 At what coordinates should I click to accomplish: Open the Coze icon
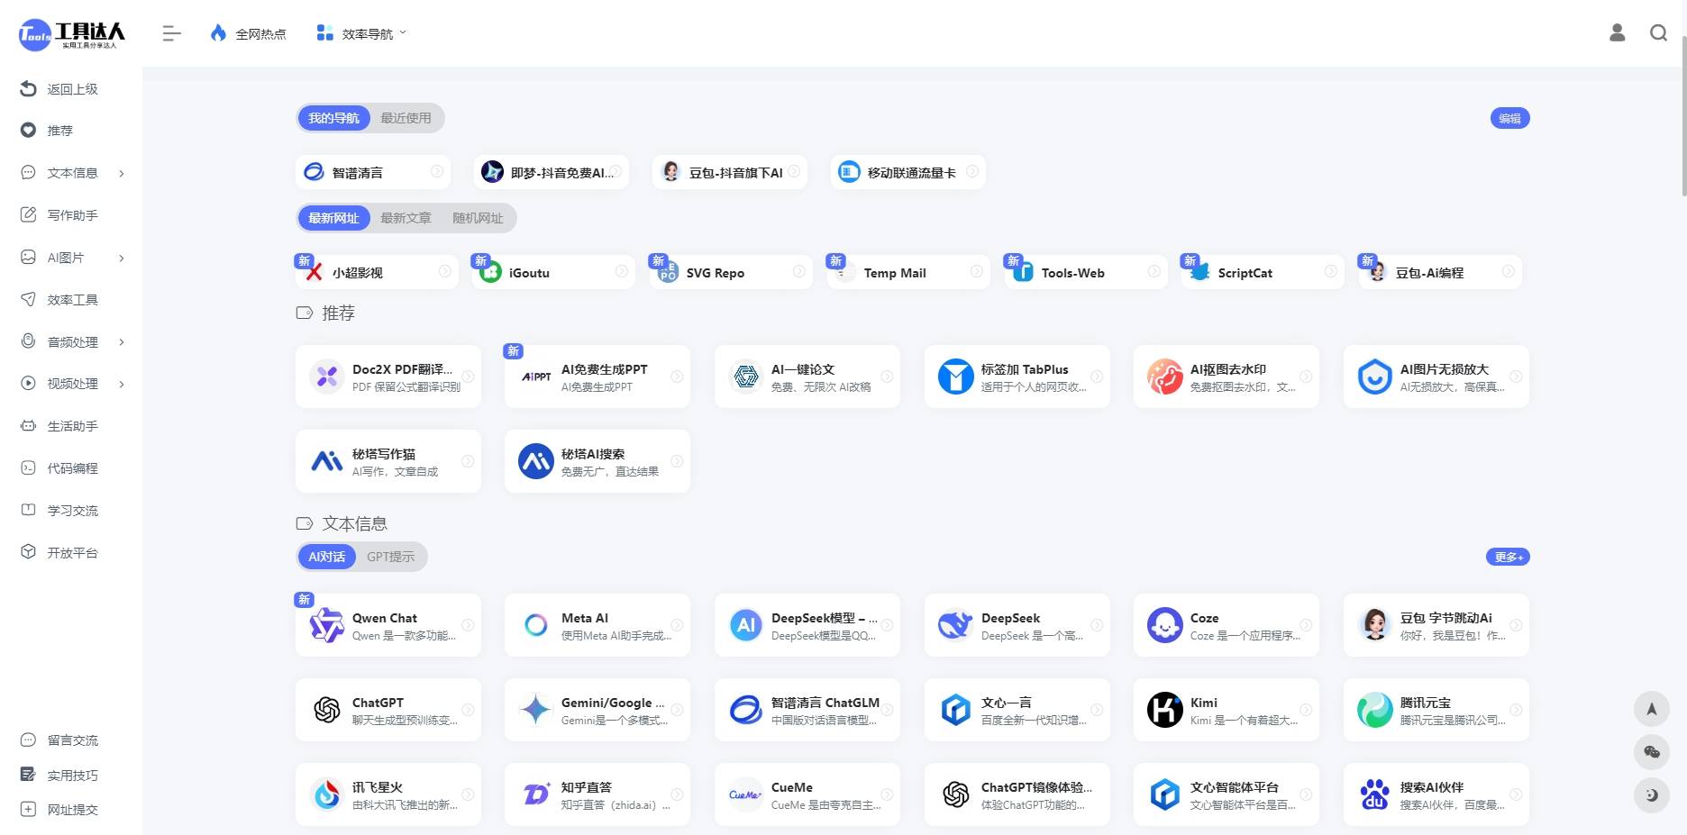pos(1164,625)
